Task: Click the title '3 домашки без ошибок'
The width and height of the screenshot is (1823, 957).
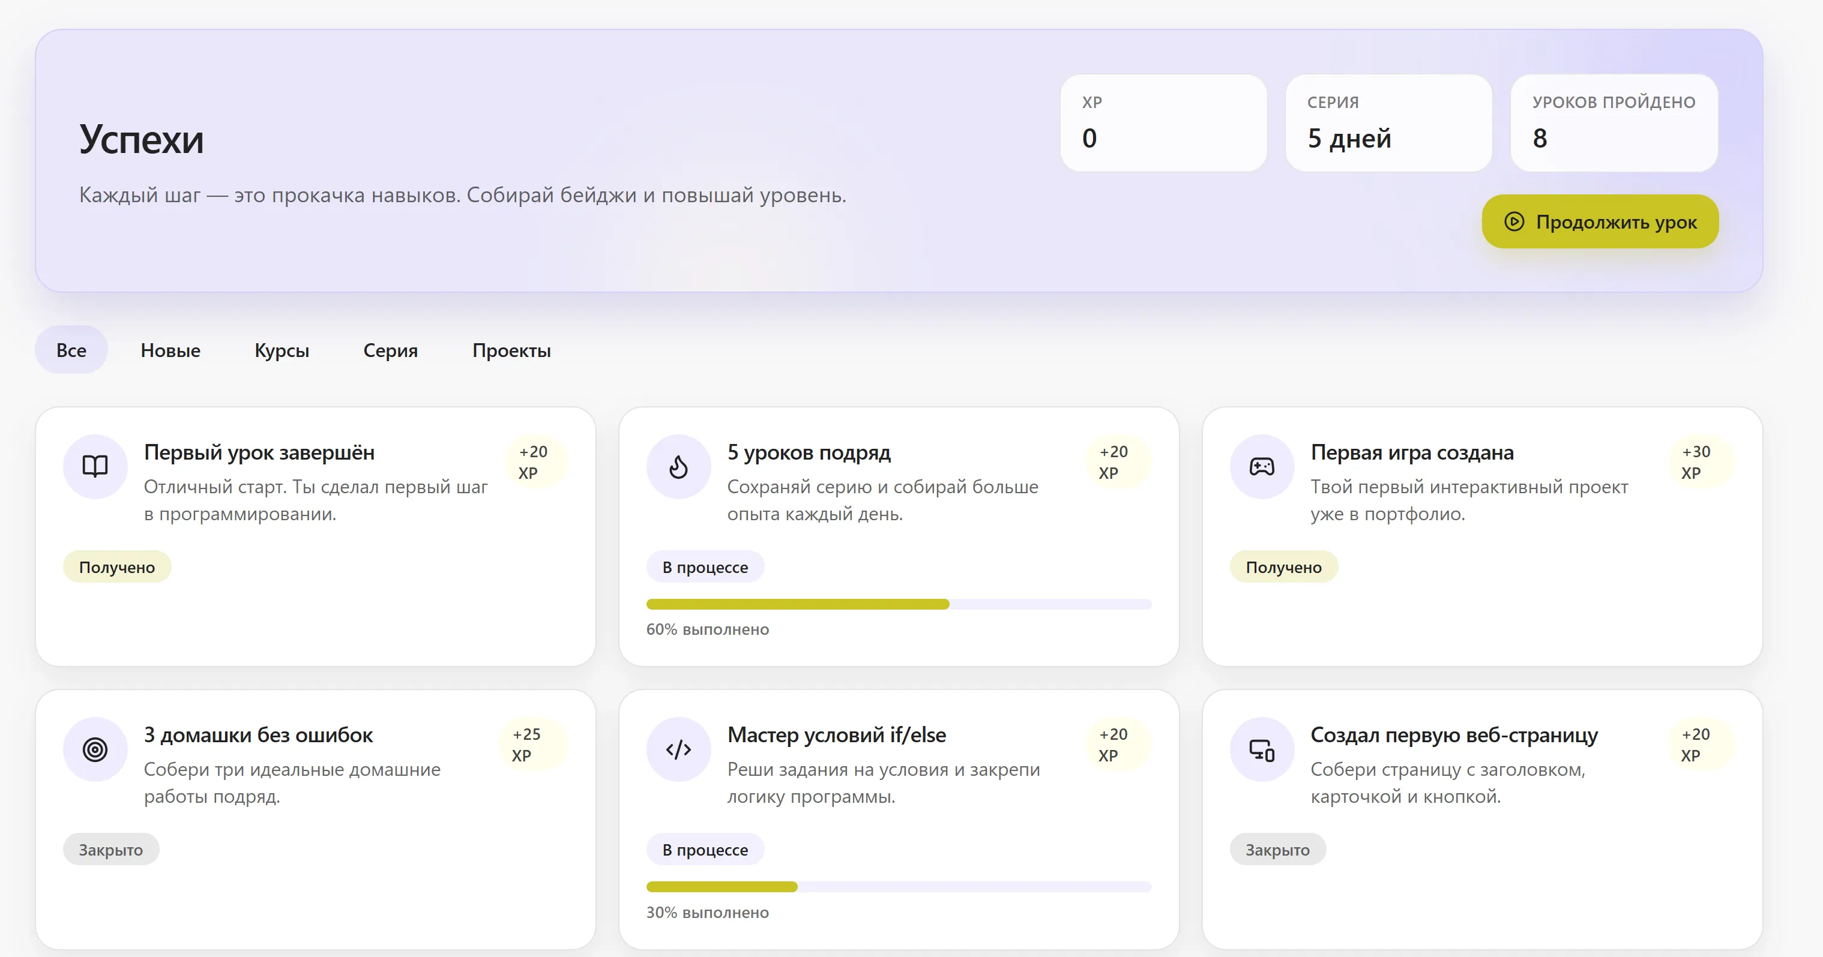Action: tap(258, 735)
